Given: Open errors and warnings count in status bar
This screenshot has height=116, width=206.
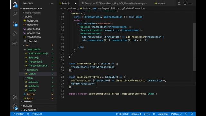Looking at the screenshot, I should tap(37, 114).
